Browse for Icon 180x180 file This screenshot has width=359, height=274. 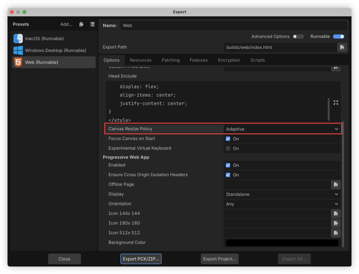(336, 223)
